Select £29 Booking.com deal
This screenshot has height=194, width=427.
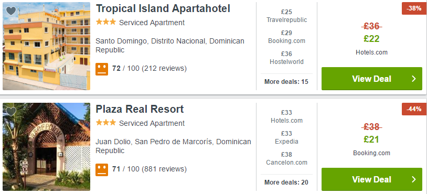click(286, 37)
